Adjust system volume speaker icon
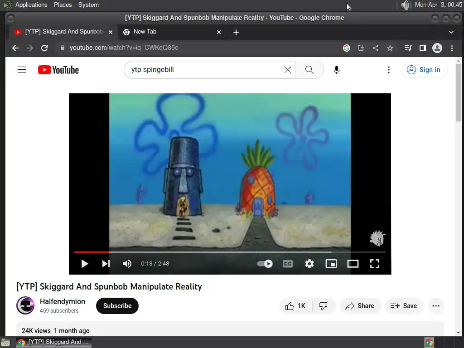 point(406,5)
